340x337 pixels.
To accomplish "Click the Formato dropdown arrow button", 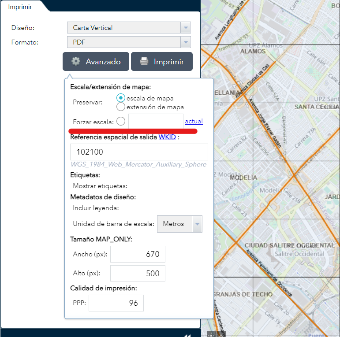I will pyautogui.click(x=186, y=42).
